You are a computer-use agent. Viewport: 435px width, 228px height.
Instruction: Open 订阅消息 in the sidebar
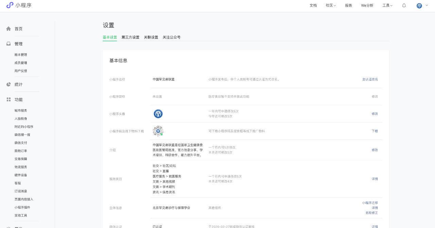point(21,191)
